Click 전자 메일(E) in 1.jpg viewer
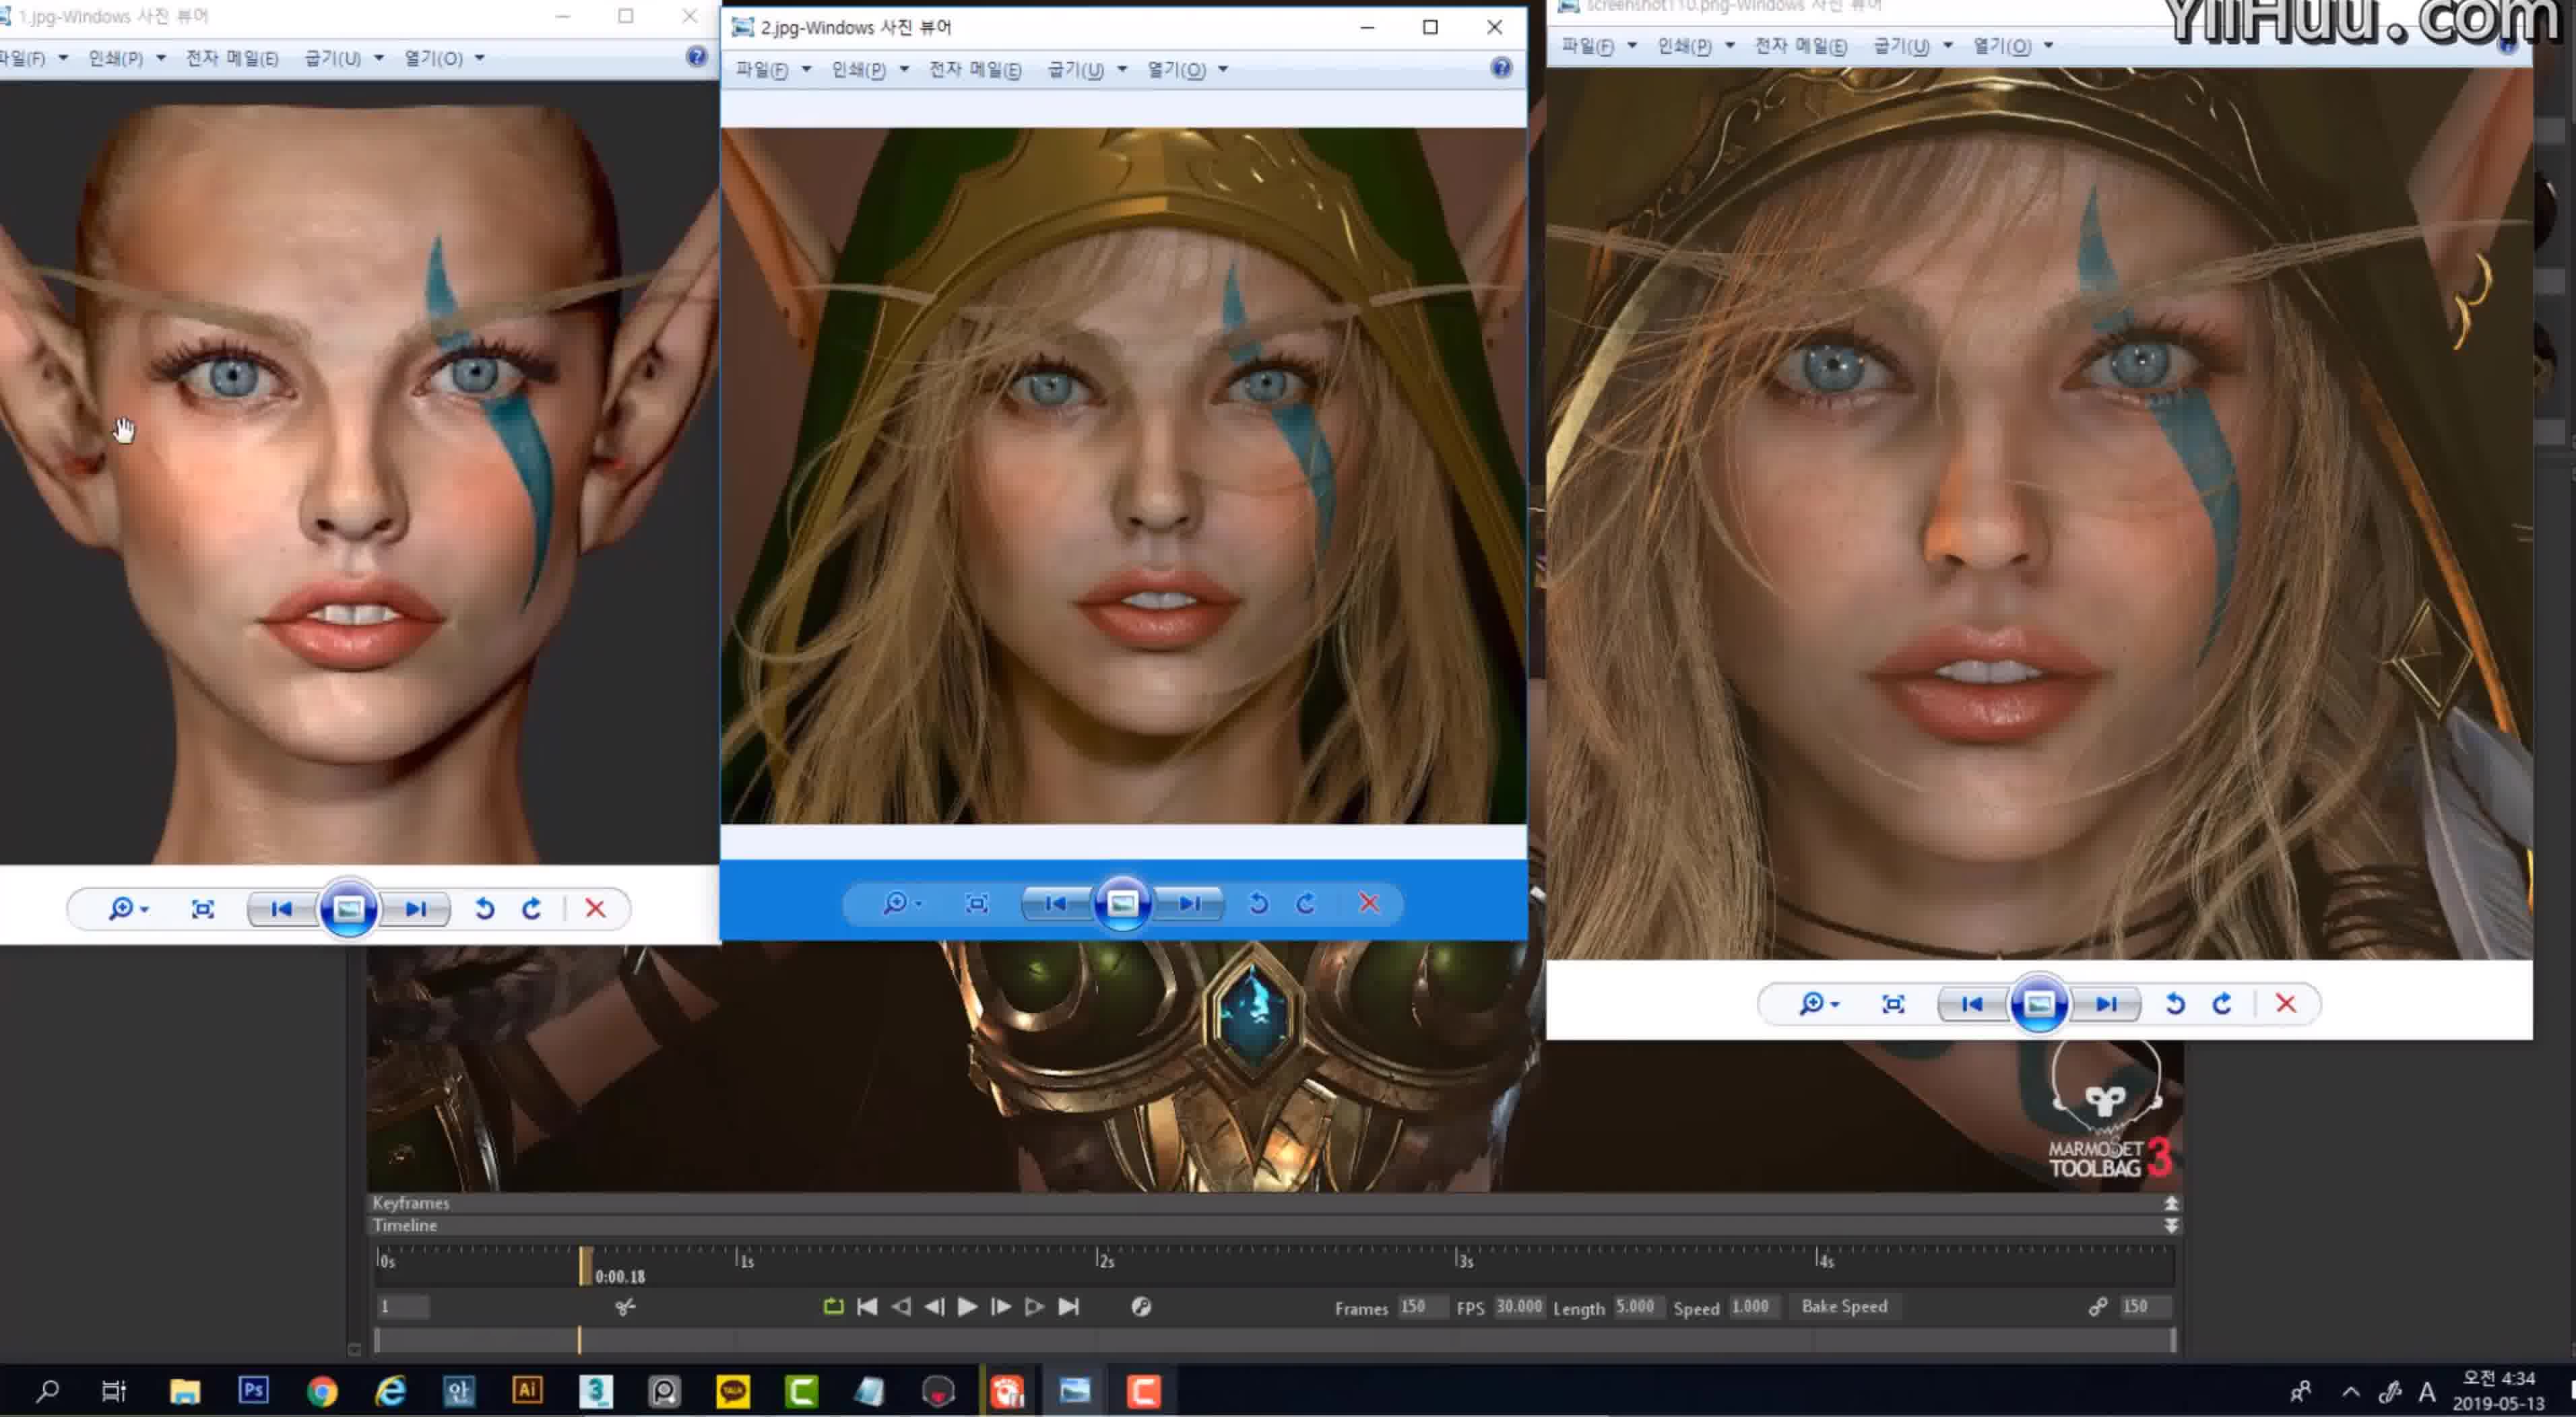Viewport: 2576px width, 1417px height. (x=232, y=58)
